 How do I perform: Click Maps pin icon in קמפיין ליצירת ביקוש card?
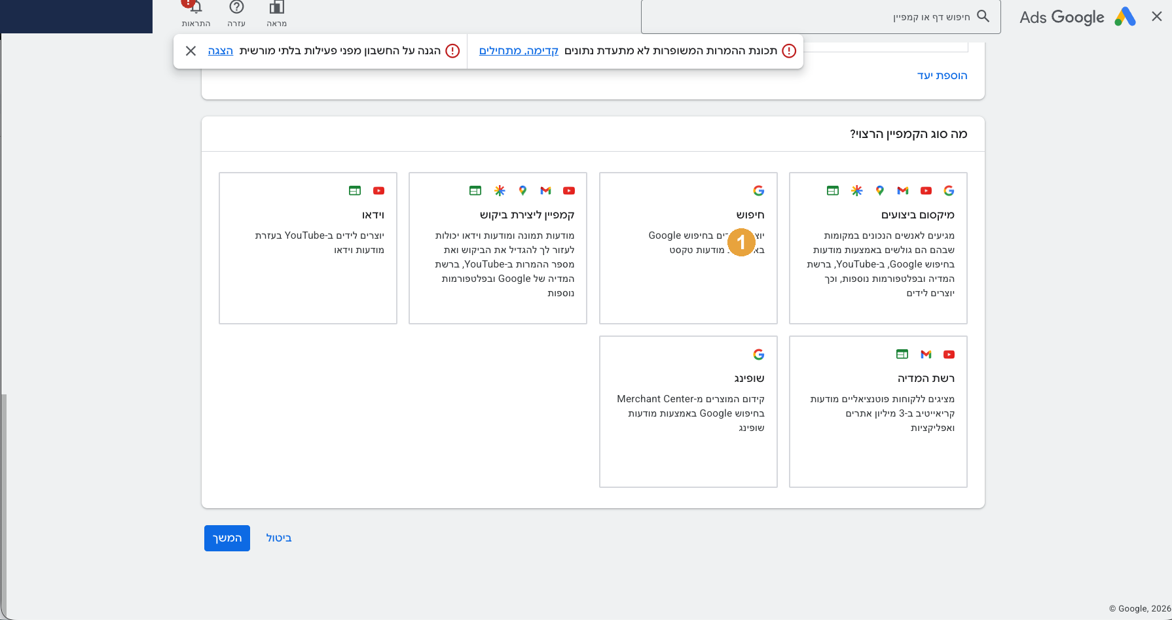(x=522, y=191)
